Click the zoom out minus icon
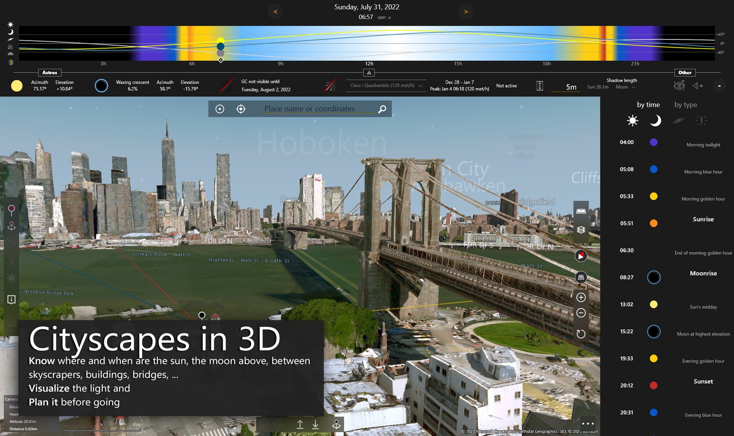Image resolution: width=734 pixels, height=436 pixels. coord(581,313)
